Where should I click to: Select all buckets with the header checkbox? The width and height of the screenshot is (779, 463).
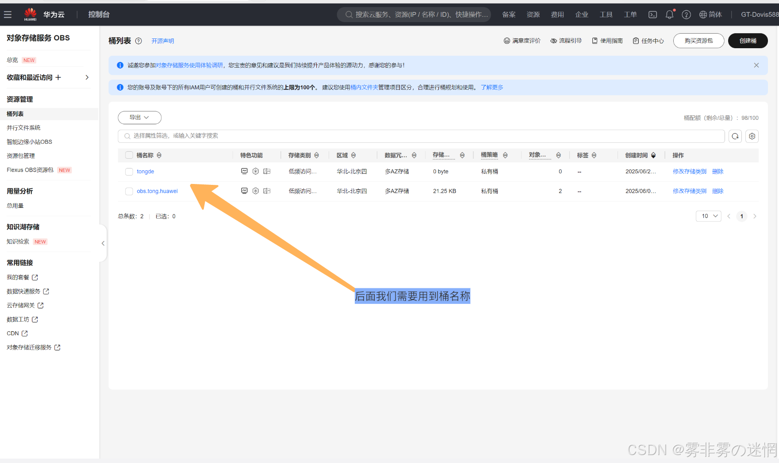coord(129,155)
